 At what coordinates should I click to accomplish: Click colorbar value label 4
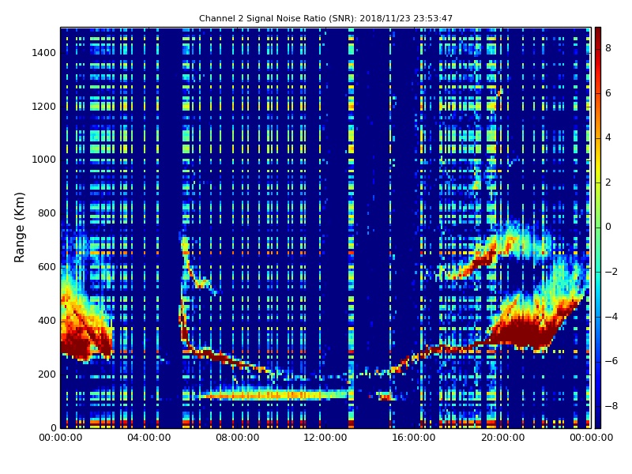tap(608, 137)
